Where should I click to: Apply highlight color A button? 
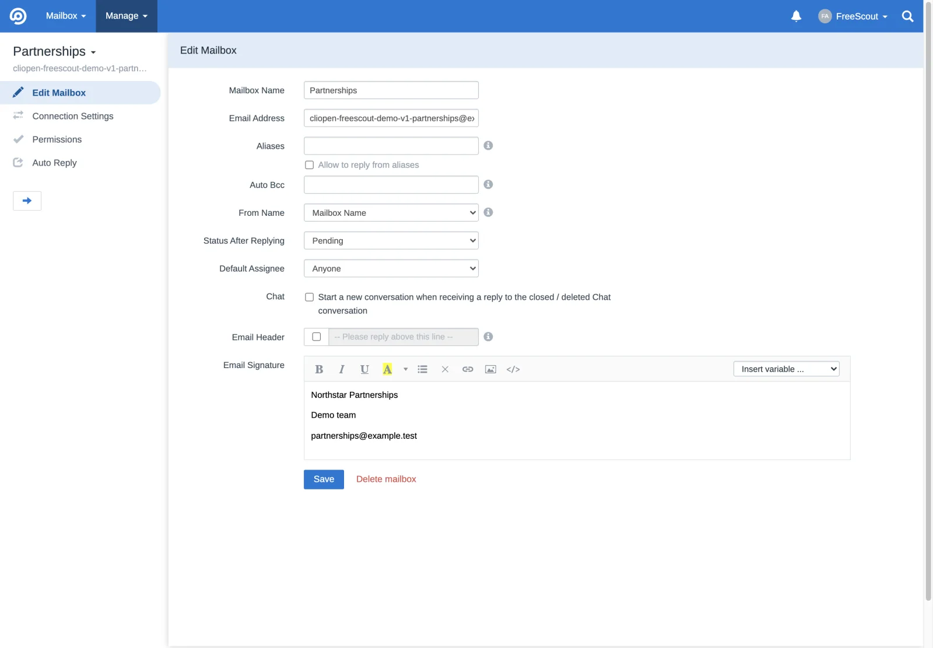tap(387, 369)
